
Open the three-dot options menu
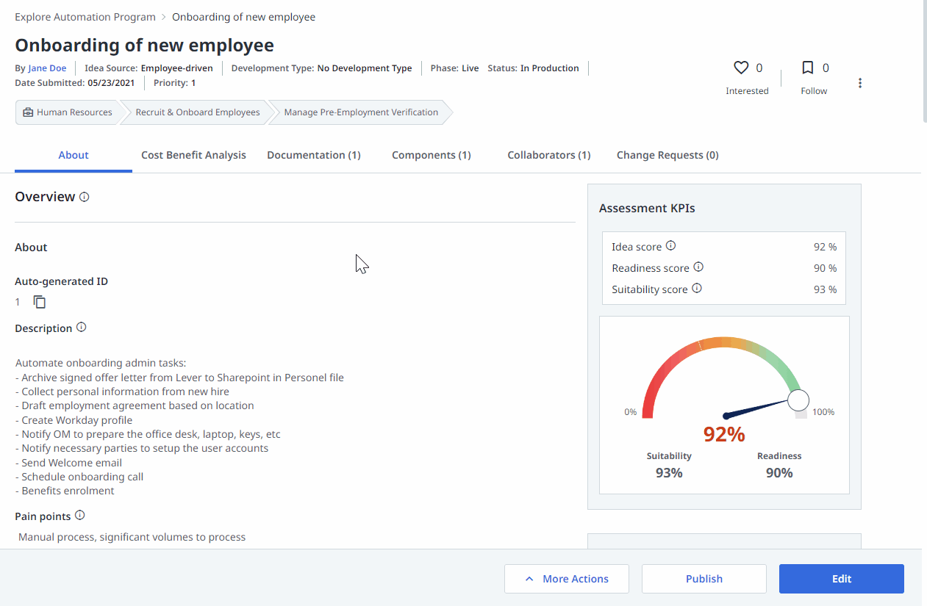[860, 83]
